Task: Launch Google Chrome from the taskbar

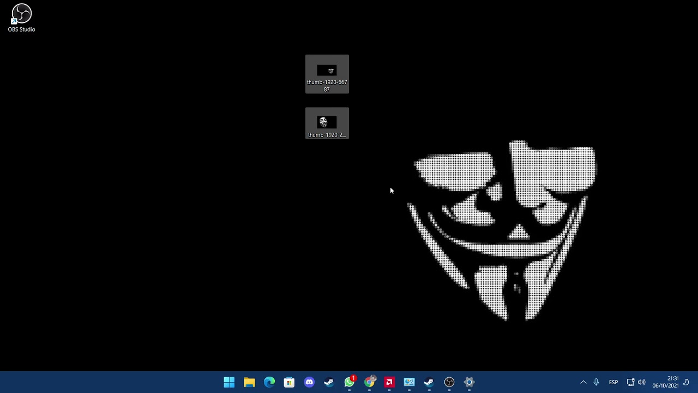Action: [370, 382]
